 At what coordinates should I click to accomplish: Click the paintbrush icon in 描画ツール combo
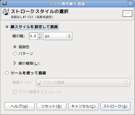pyautogui.click(x=40, y=83)
